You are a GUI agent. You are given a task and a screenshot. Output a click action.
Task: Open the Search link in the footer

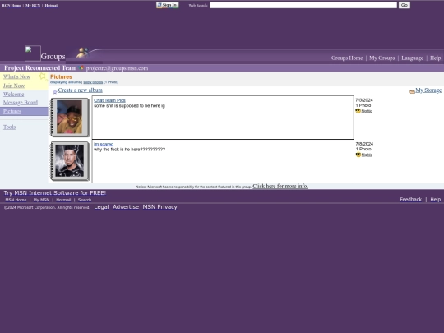85,200
